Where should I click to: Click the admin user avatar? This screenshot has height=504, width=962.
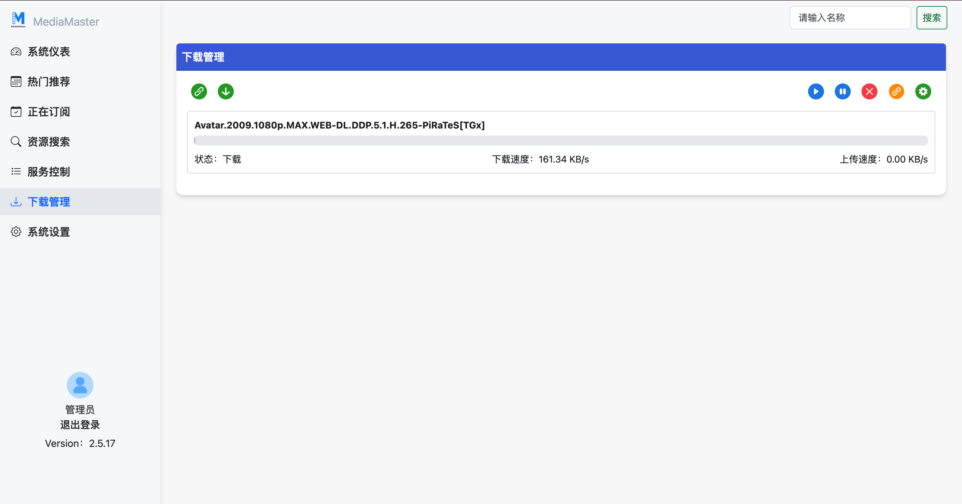pos(80,385)
